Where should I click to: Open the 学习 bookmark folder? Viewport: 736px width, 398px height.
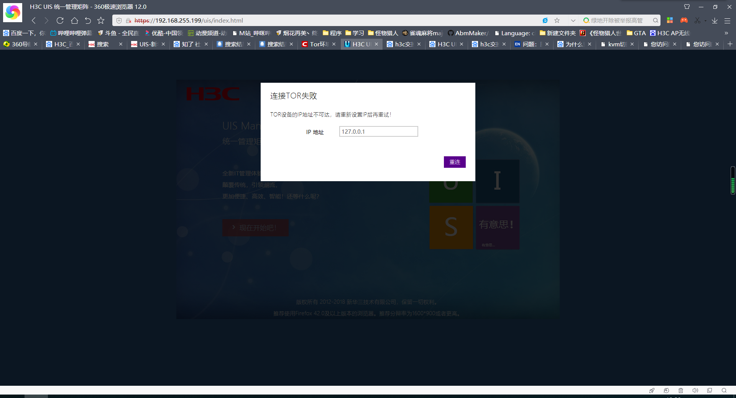click(x=355, y=33)
